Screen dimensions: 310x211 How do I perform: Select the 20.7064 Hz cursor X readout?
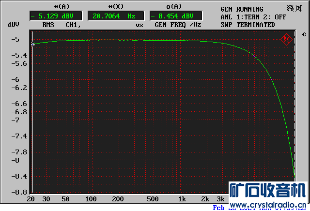[116, 16]
